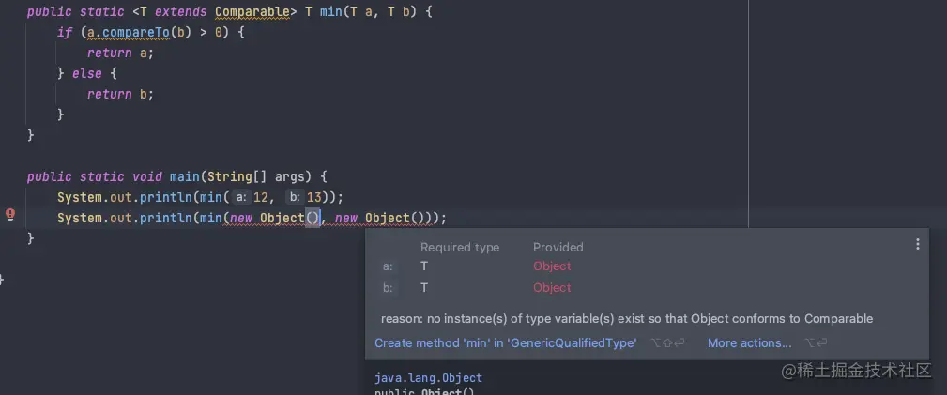The height and width of the screenshot is (395, 947).
Task: Click the 'Required type' column header
Action: (460, 247)
